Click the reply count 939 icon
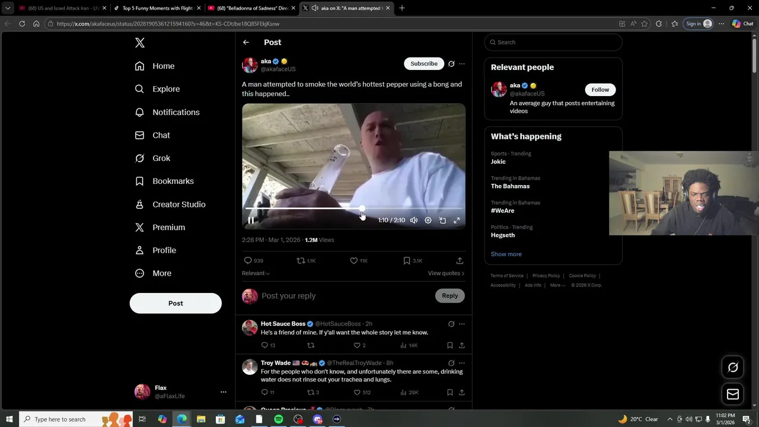Image resolution: width=759 pixels, height=427 pixels. [x=248, y=260]
